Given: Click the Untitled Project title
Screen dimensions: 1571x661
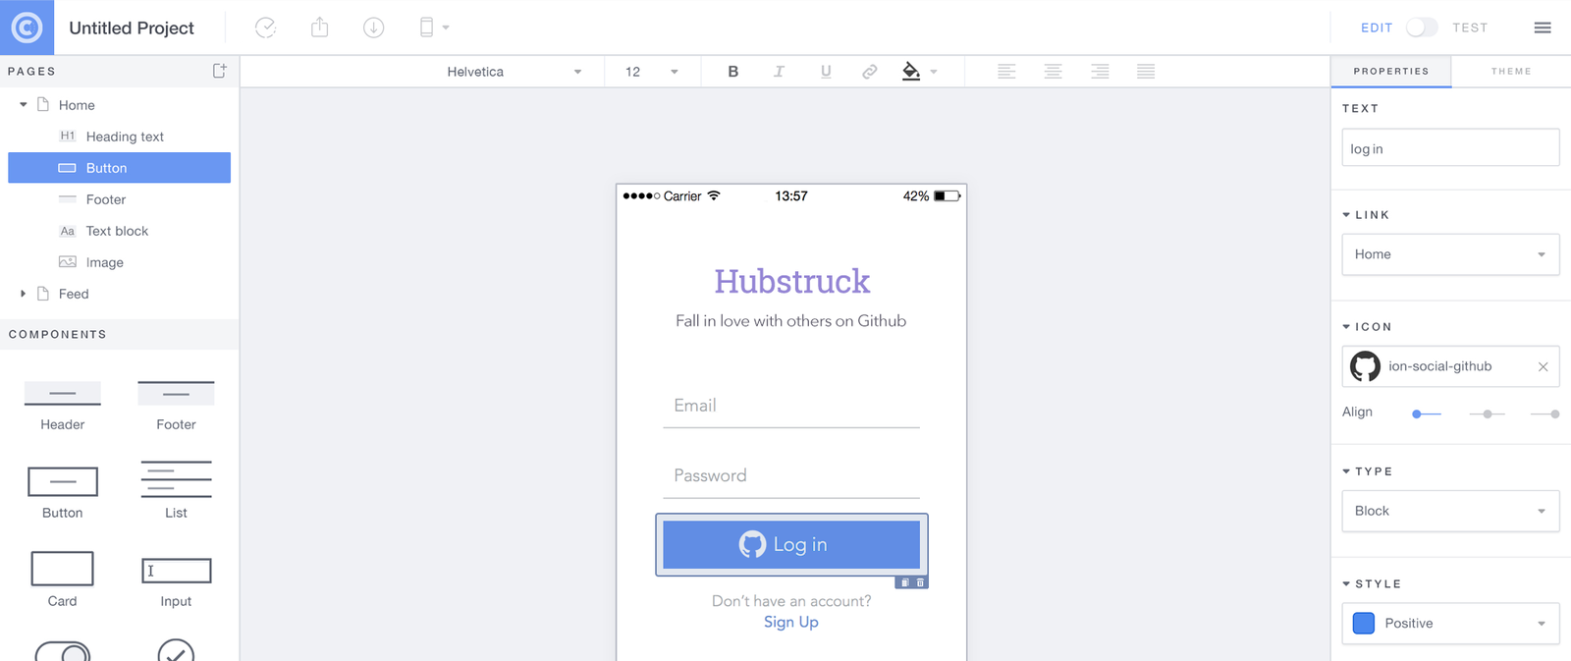Looking at the screenshot, I should click(132, 28).
